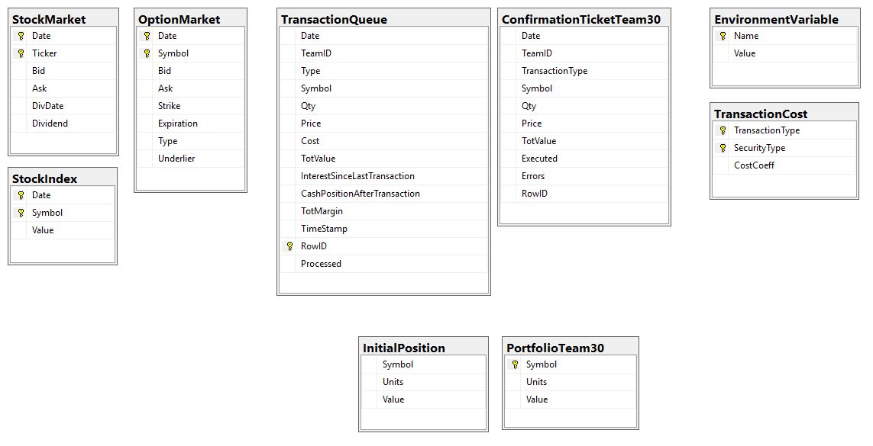Click the primary key icon beside Ticker in StockMarket
This screenshot has height=446, width=873.
(21, 53)
